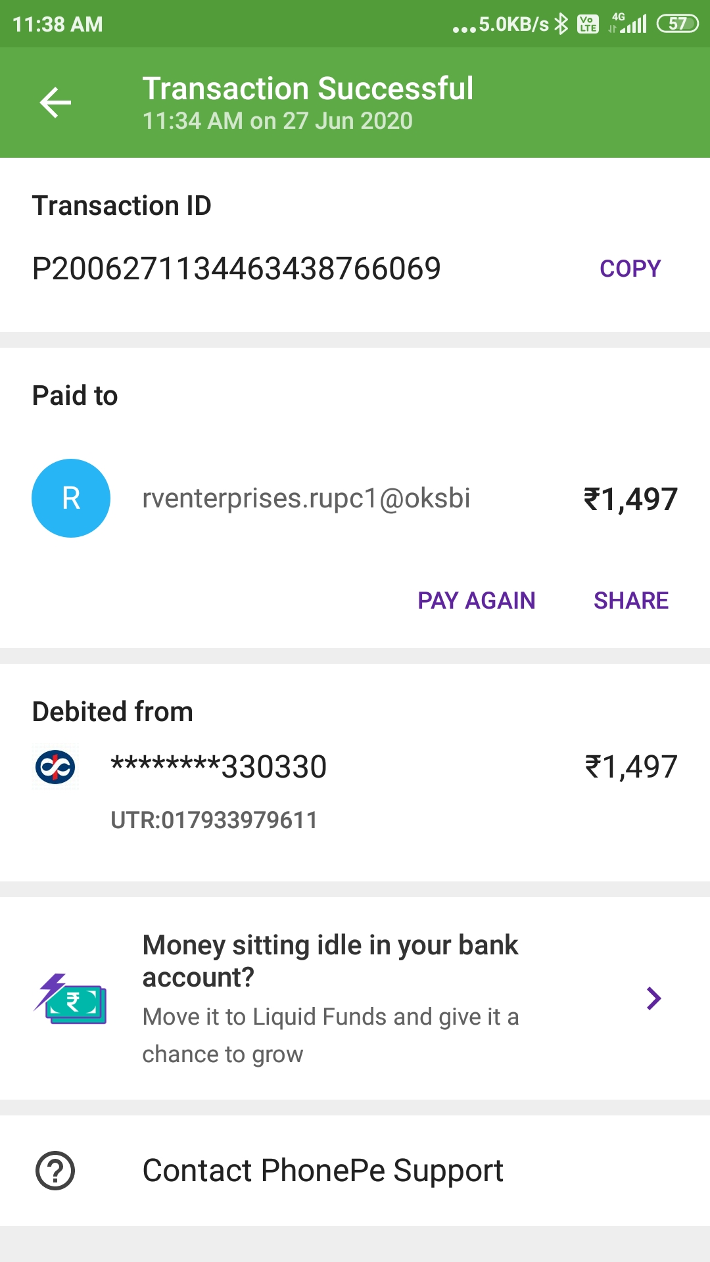Tap the rventerprises.rupc1@oksbi payee address
Screen dimensions: 710x1262
coord(306,498)
